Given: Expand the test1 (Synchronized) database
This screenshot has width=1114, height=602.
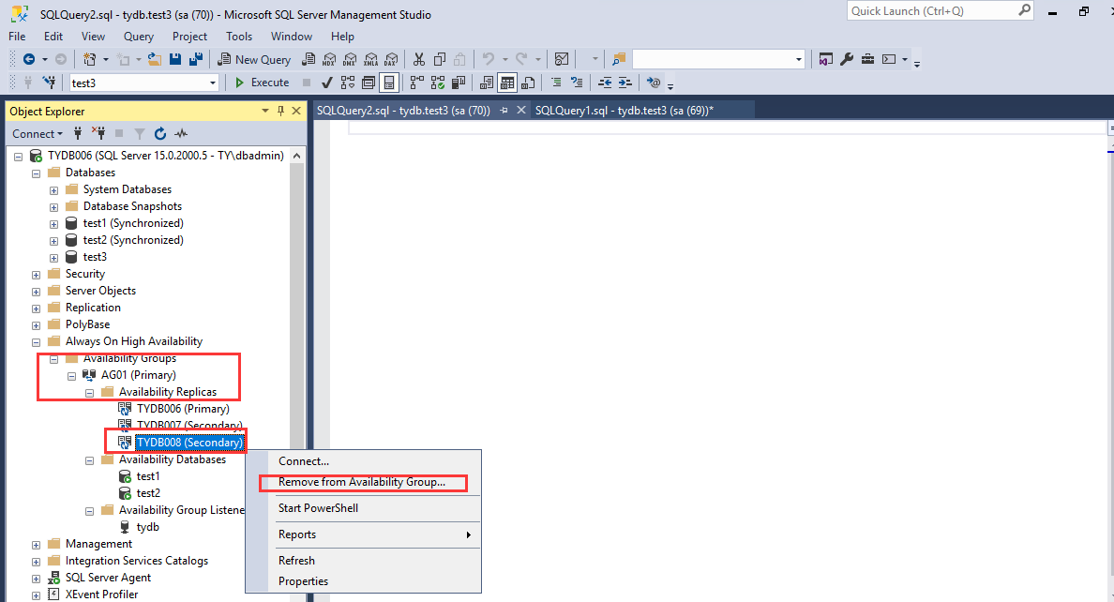Looking at the screenshot, I should pyautogui.click(x=54, y=224).
